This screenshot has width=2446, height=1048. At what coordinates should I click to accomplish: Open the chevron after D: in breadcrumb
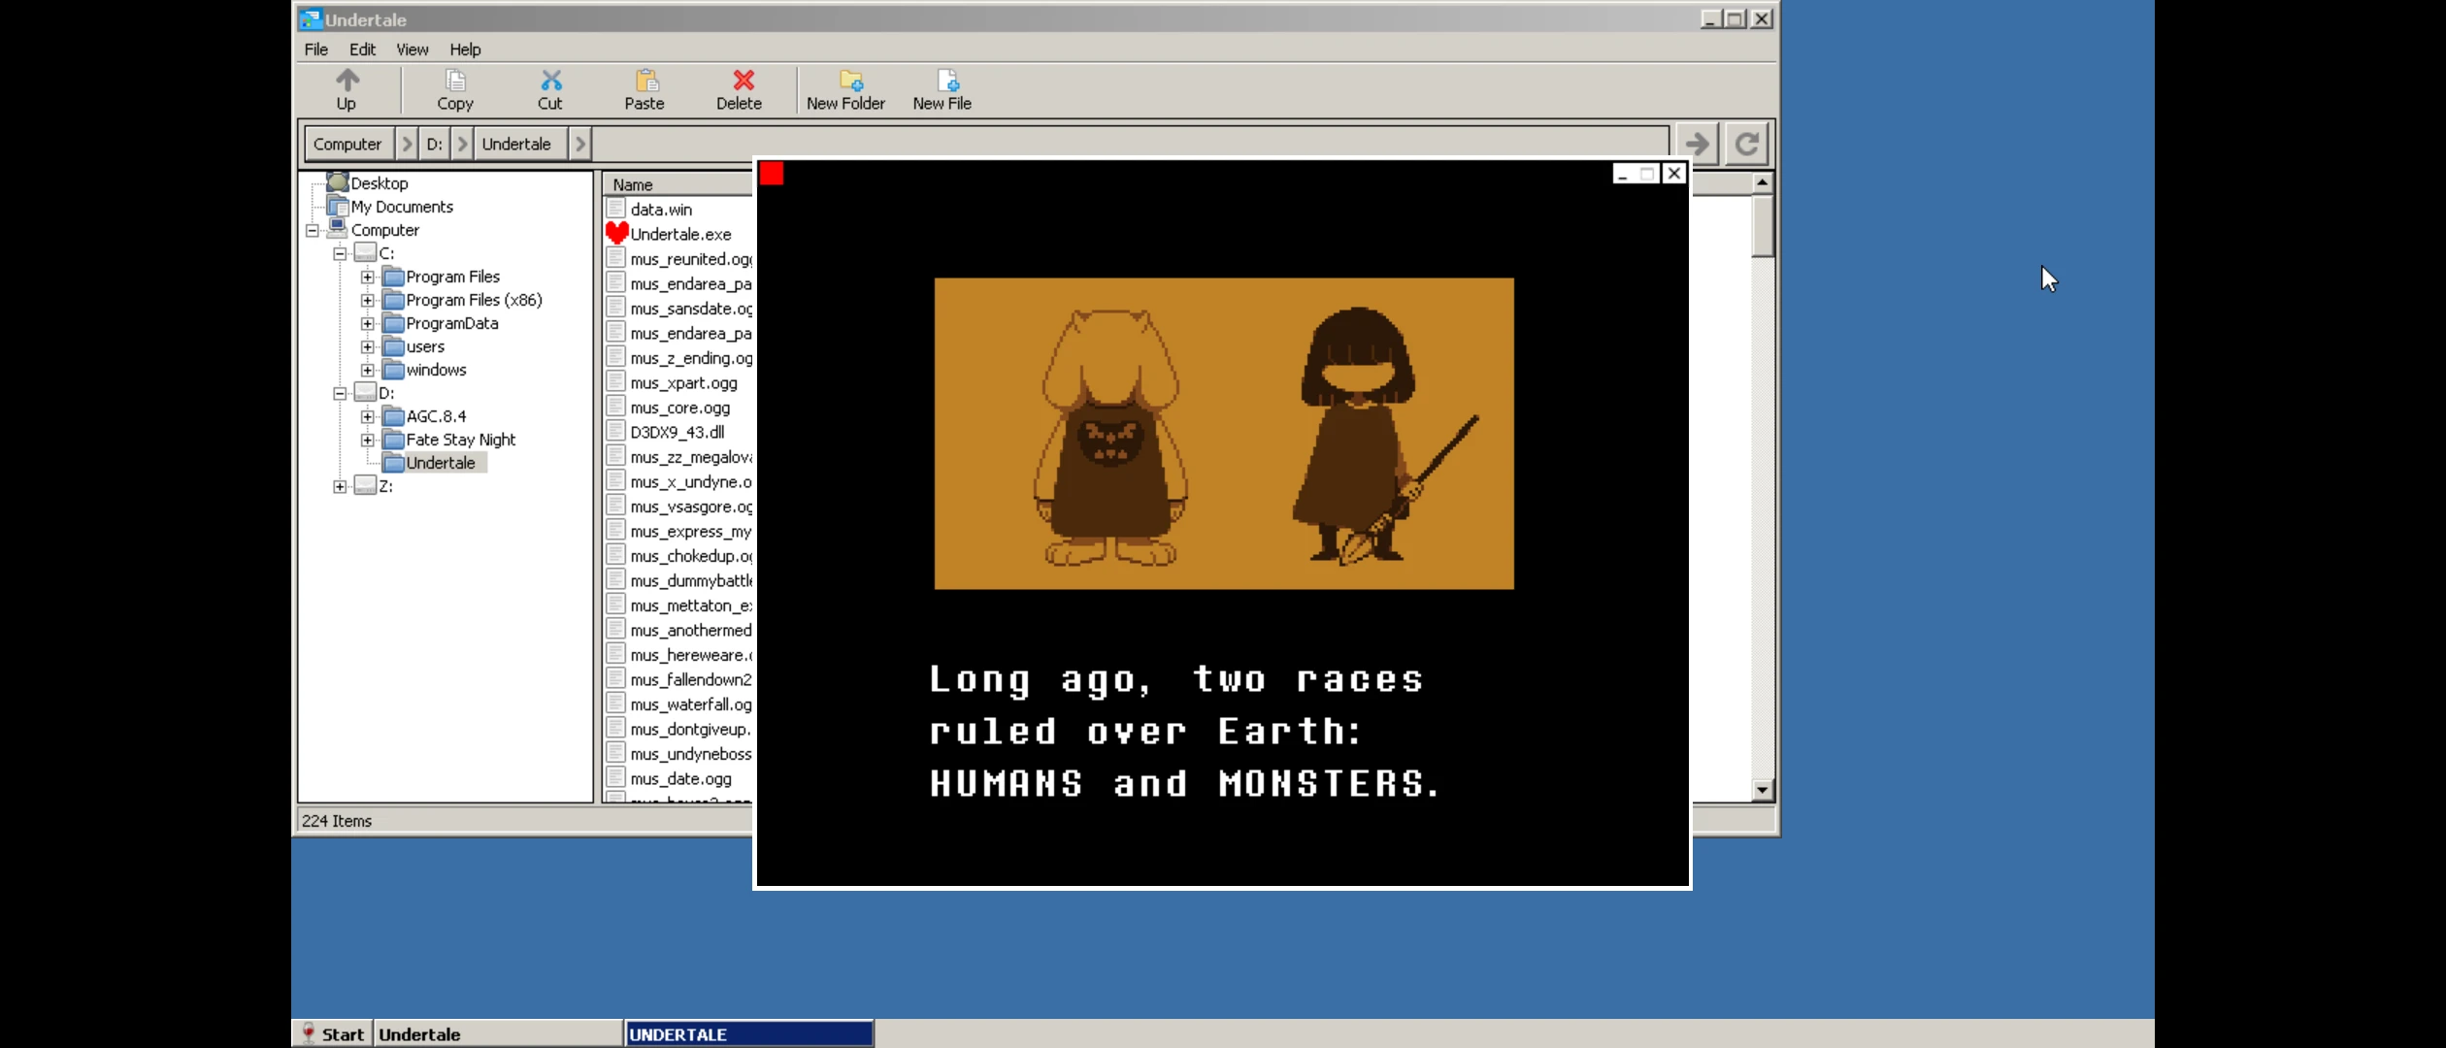tap(463, 144)
